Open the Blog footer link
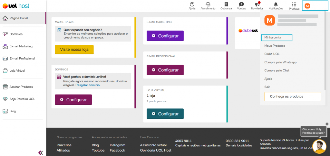Screen dimensions: 330x156 coord(95,145)
